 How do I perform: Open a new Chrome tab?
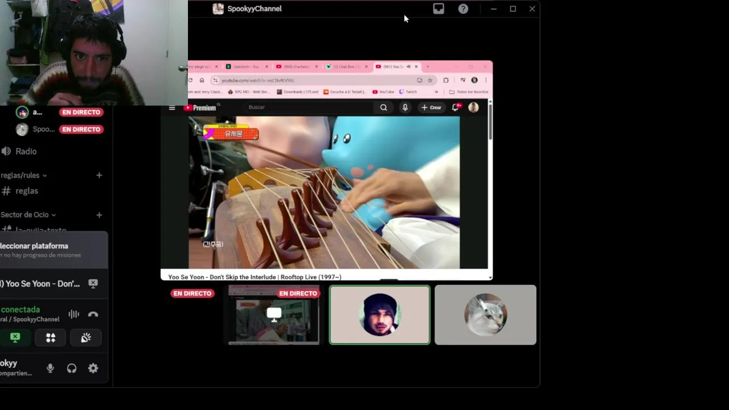click(x=428, y=67)
